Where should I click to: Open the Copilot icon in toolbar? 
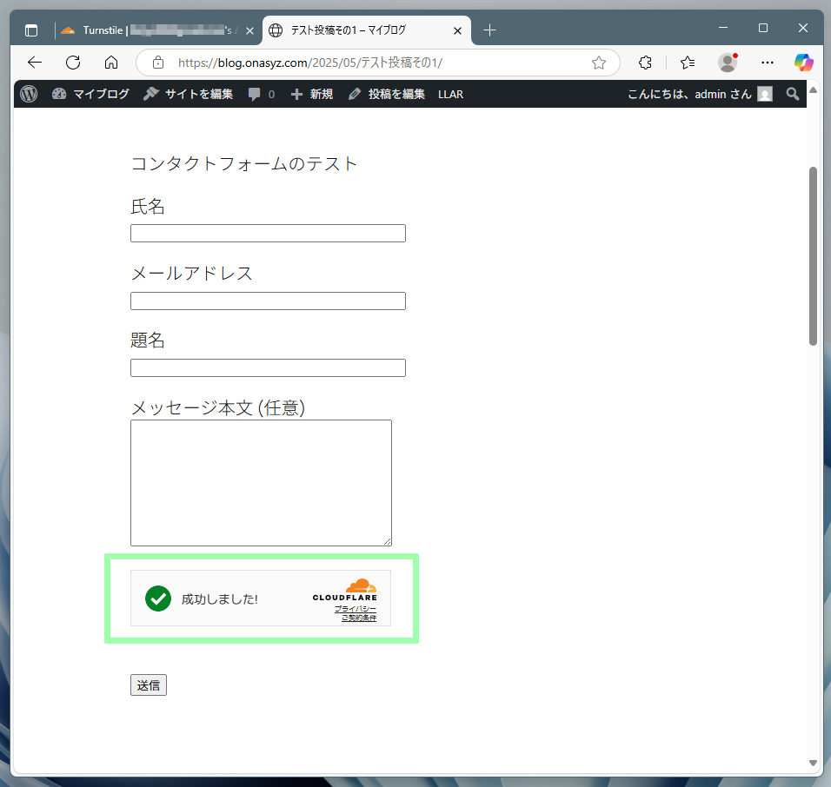pyautogui.click(x=803, y=63)
